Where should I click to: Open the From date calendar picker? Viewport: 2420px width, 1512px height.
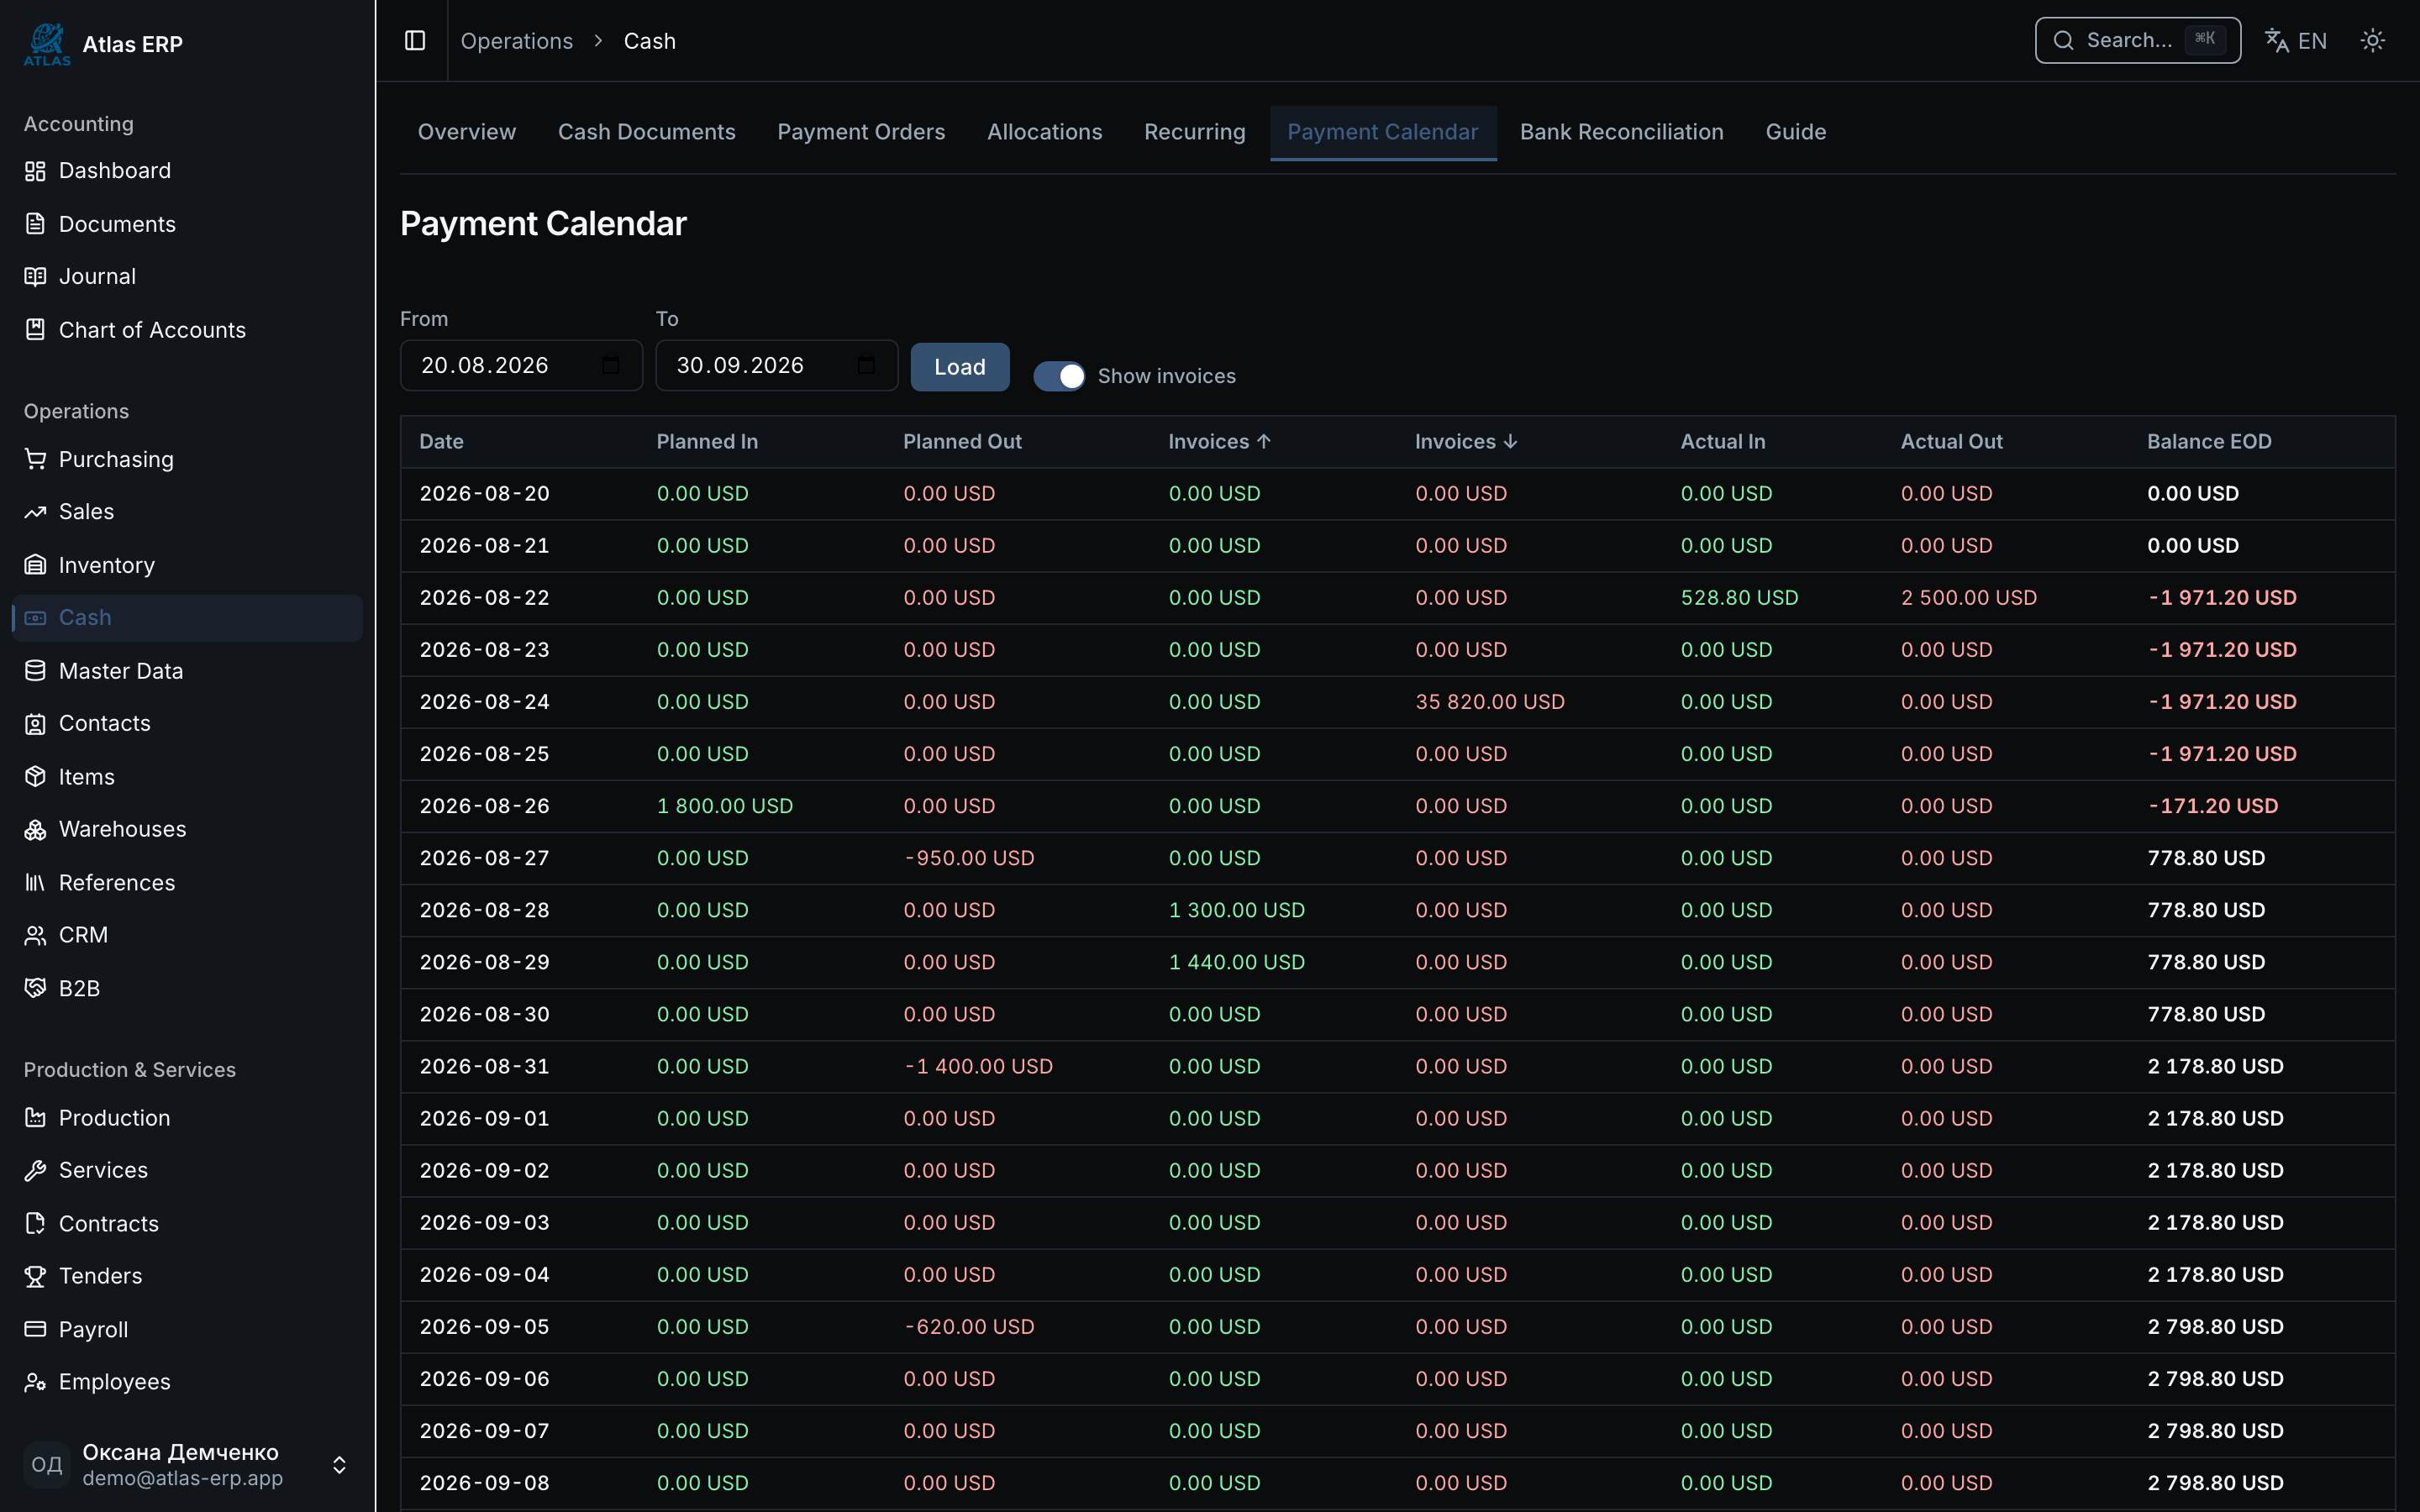pos(611,365)
